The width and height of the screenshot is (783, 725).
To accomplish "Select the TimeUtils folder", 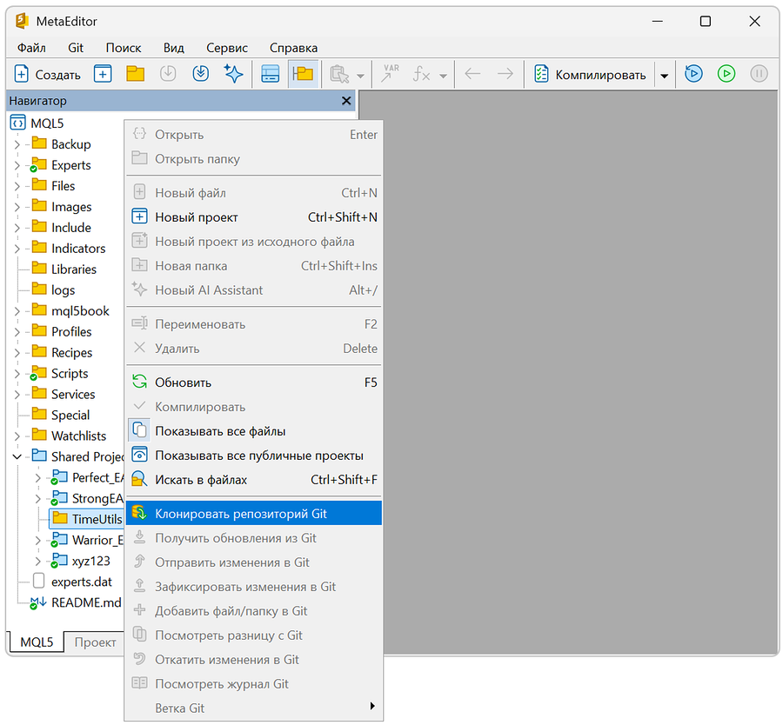I will 86,519.
